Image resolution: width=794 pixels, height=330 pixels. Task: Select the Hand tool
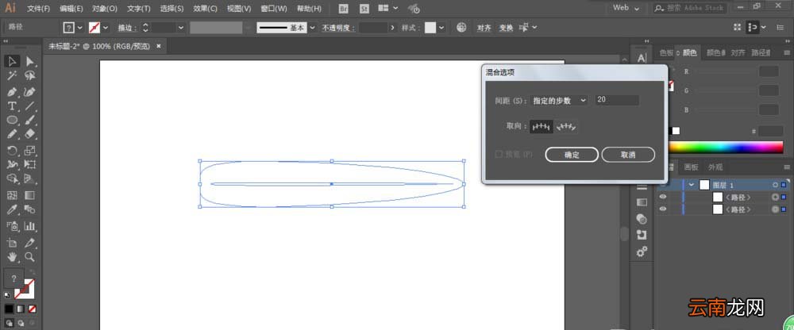[x=12, y=256]
